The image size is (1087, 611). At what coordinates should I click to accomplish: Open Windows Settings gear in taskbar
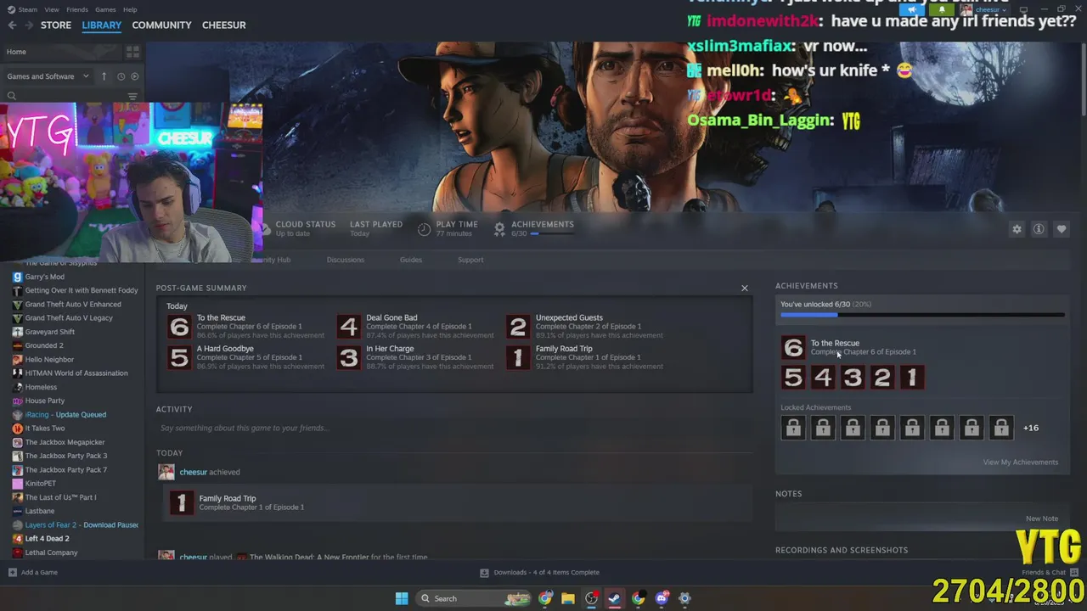(684, 598)
